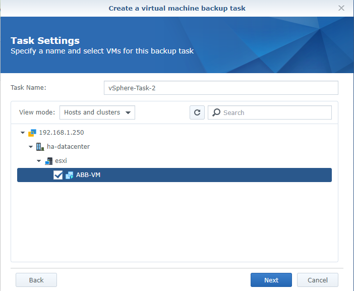354x291 pixels.
Task: Uncheck the ABB-VM checkbox
Action: coord(58,175)
